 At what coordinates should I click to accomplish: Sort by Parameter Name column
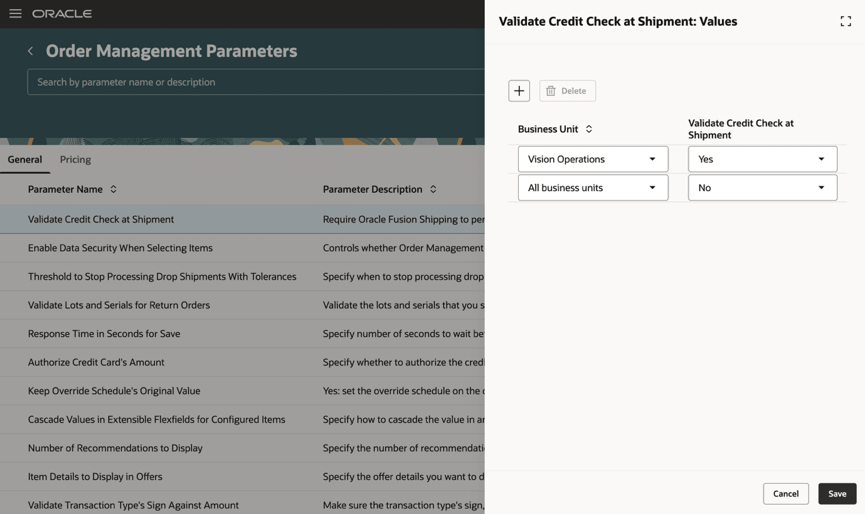click(x=114, y=189)
